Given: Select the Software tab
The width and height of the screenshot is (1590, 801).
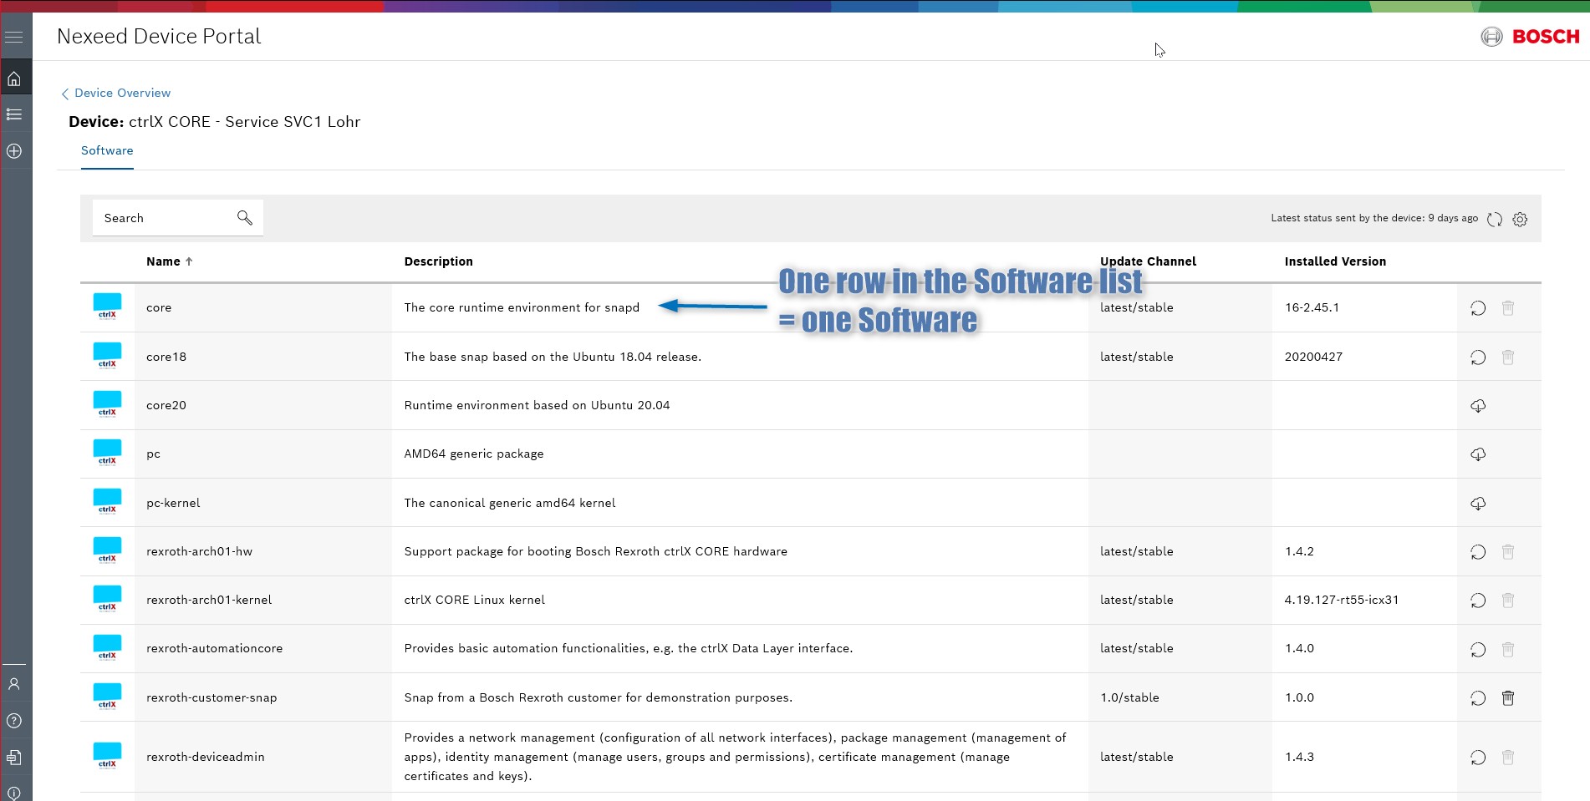Looking at the screenshot, I should point(107,151).
